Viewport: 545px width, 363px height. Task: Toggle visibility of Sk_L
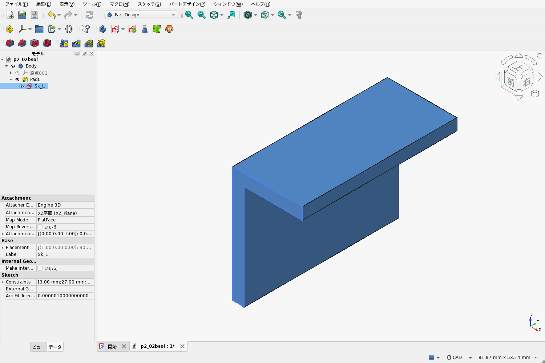coord(21,86)
